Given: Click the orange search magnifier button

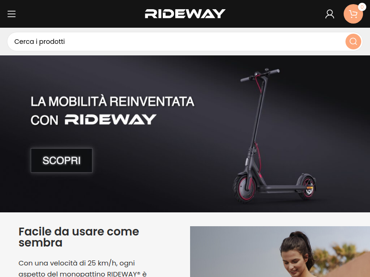Looking at the screenshot, I should click(353, 42).
